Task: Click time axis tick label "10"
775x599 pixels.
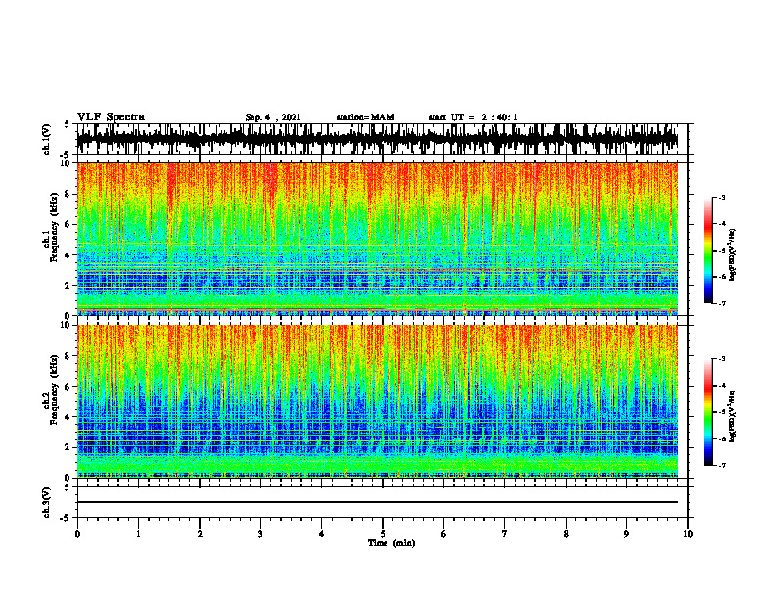Action: pyautogui.click(x=688, y=534)
